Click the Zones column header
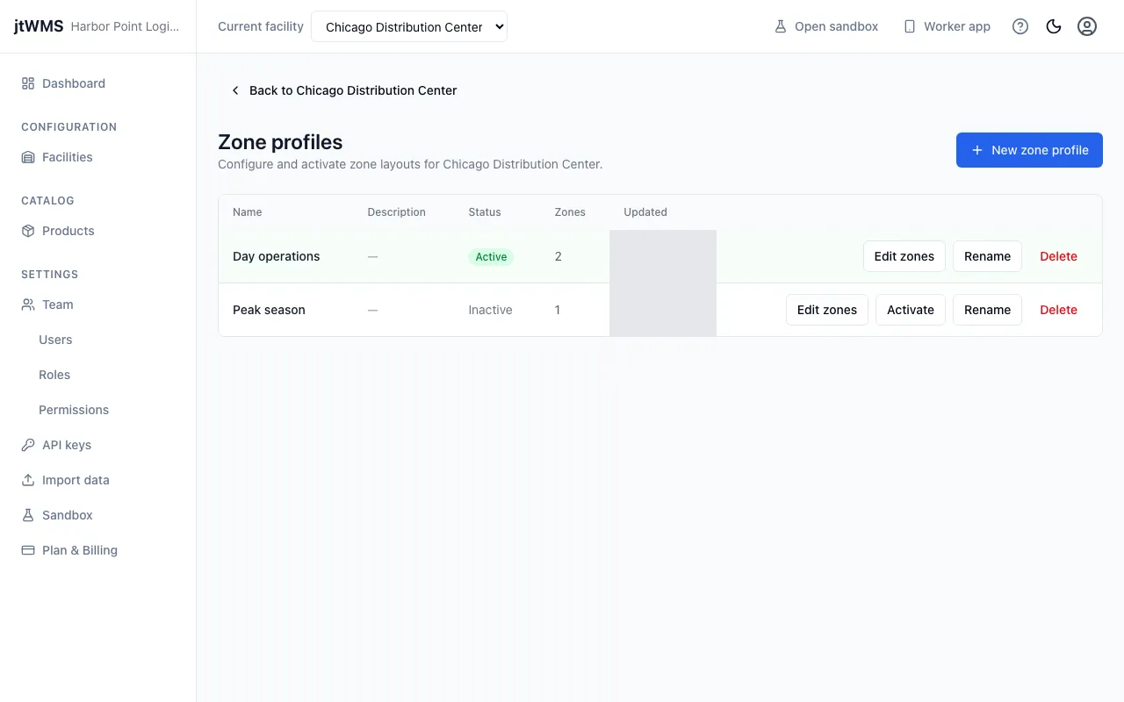This screenshot has width=1124, height=702. coord(570,212)
